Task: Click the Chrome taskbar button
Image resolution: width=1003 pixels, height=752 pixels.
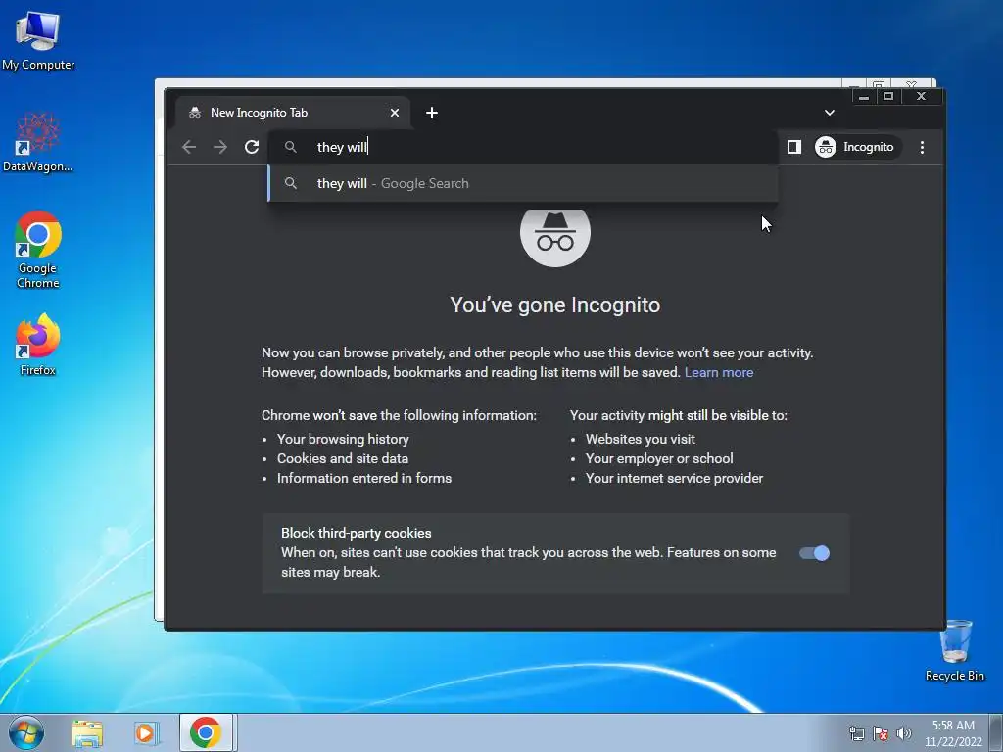Action: point(206,732)
